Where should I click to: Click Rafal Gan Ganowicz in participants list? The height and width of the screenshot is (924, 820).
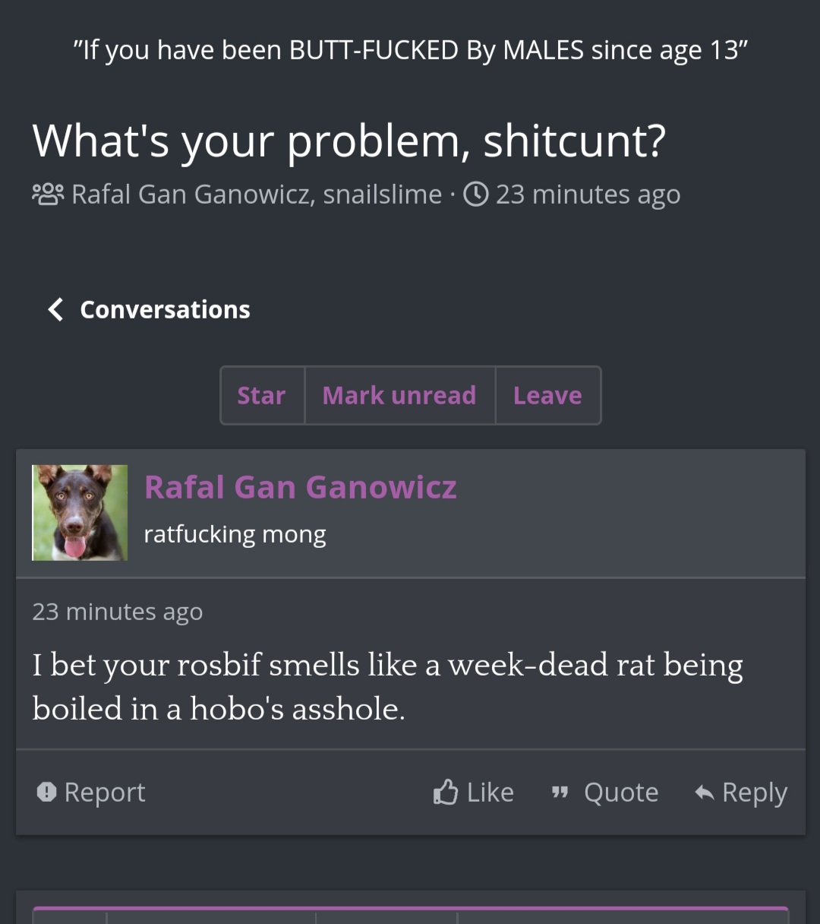coord(191,195)
